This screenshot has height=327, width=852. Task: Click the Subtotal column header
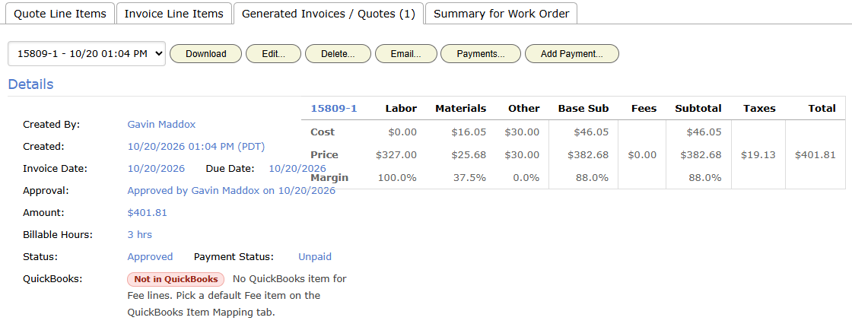tap(698, 108)
